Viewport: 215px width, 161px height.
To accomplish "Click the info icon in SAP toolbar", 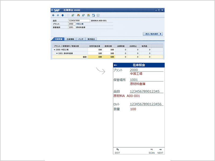I will coord(98,15).
